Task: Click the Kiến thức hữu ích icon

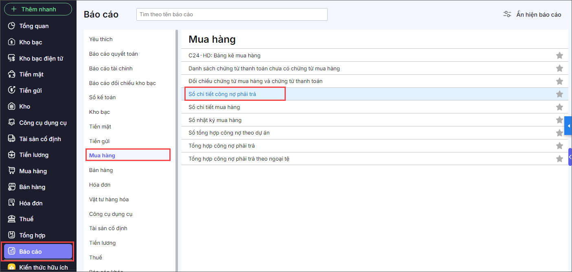Action: pyautogui.click(x=12, y=267)
